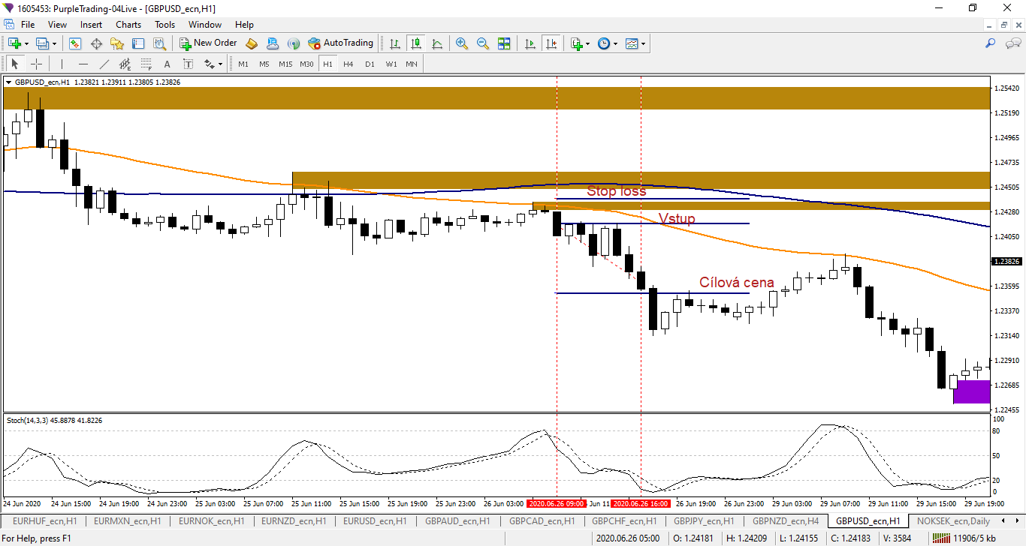Select the horizontal line drawing tool

pyautogui.click(x=83, y=64)
